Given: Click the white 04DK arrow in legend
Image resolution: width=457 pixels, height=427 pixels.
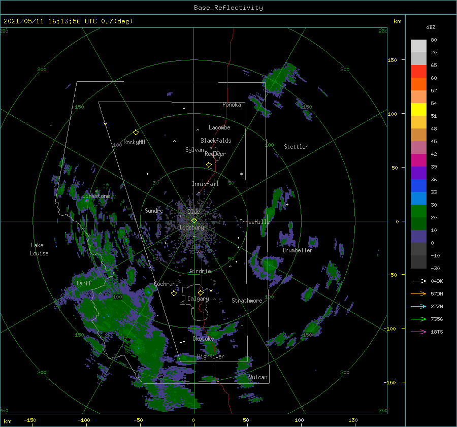Looking at the screenshot, I should pyautogui.click(x=418, y=281).
